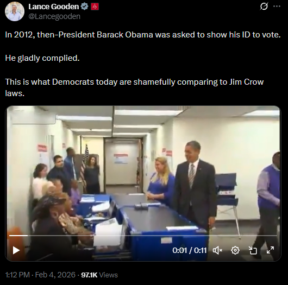
Task: Click the red affiliation badge icon
Action: pyautogui.click(x=95, y=7)
